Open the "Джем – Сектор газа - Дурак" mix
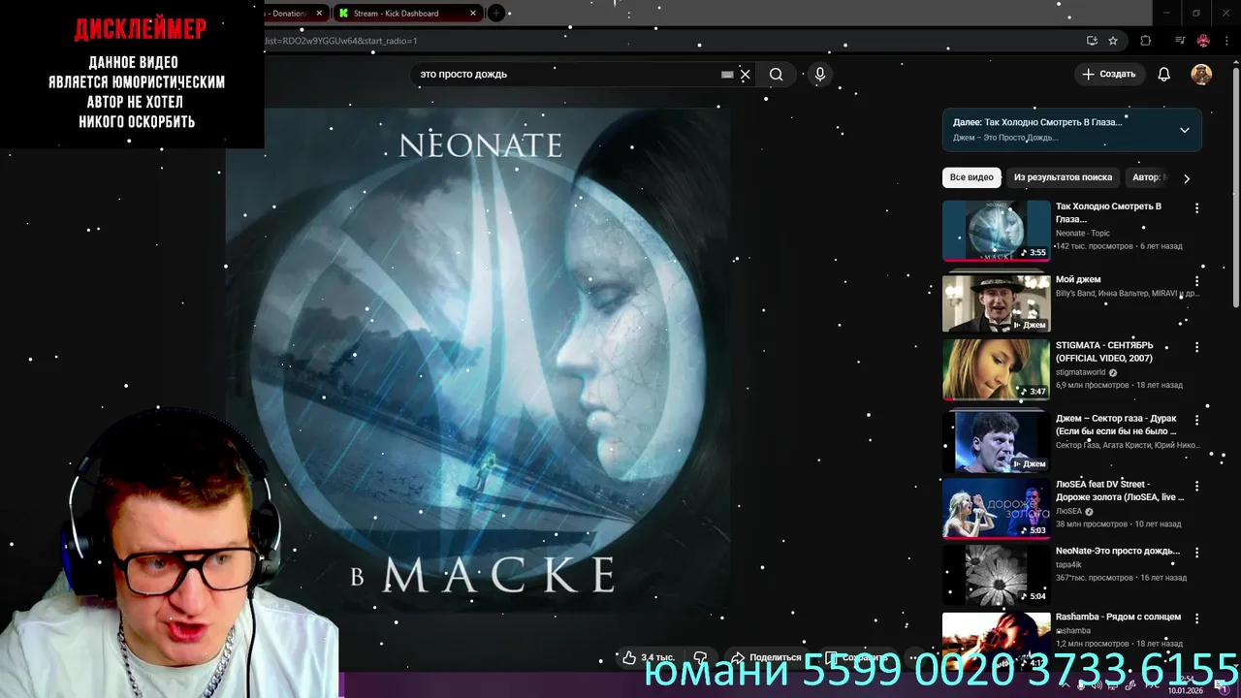 click(x=1116, y=425)
